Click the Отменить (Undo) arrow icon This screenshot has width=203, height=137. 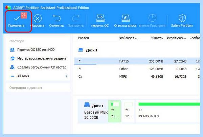57,18
